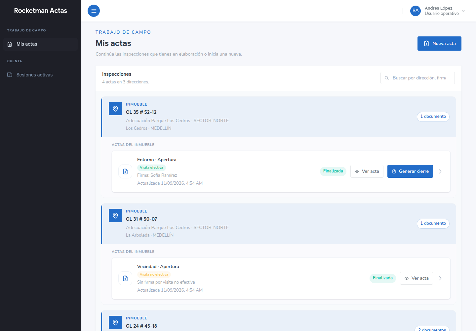Click the location pin icon for CL 35 # 52-12
The width and height of the screenshot is (476, 331).
tap(115, 109)
